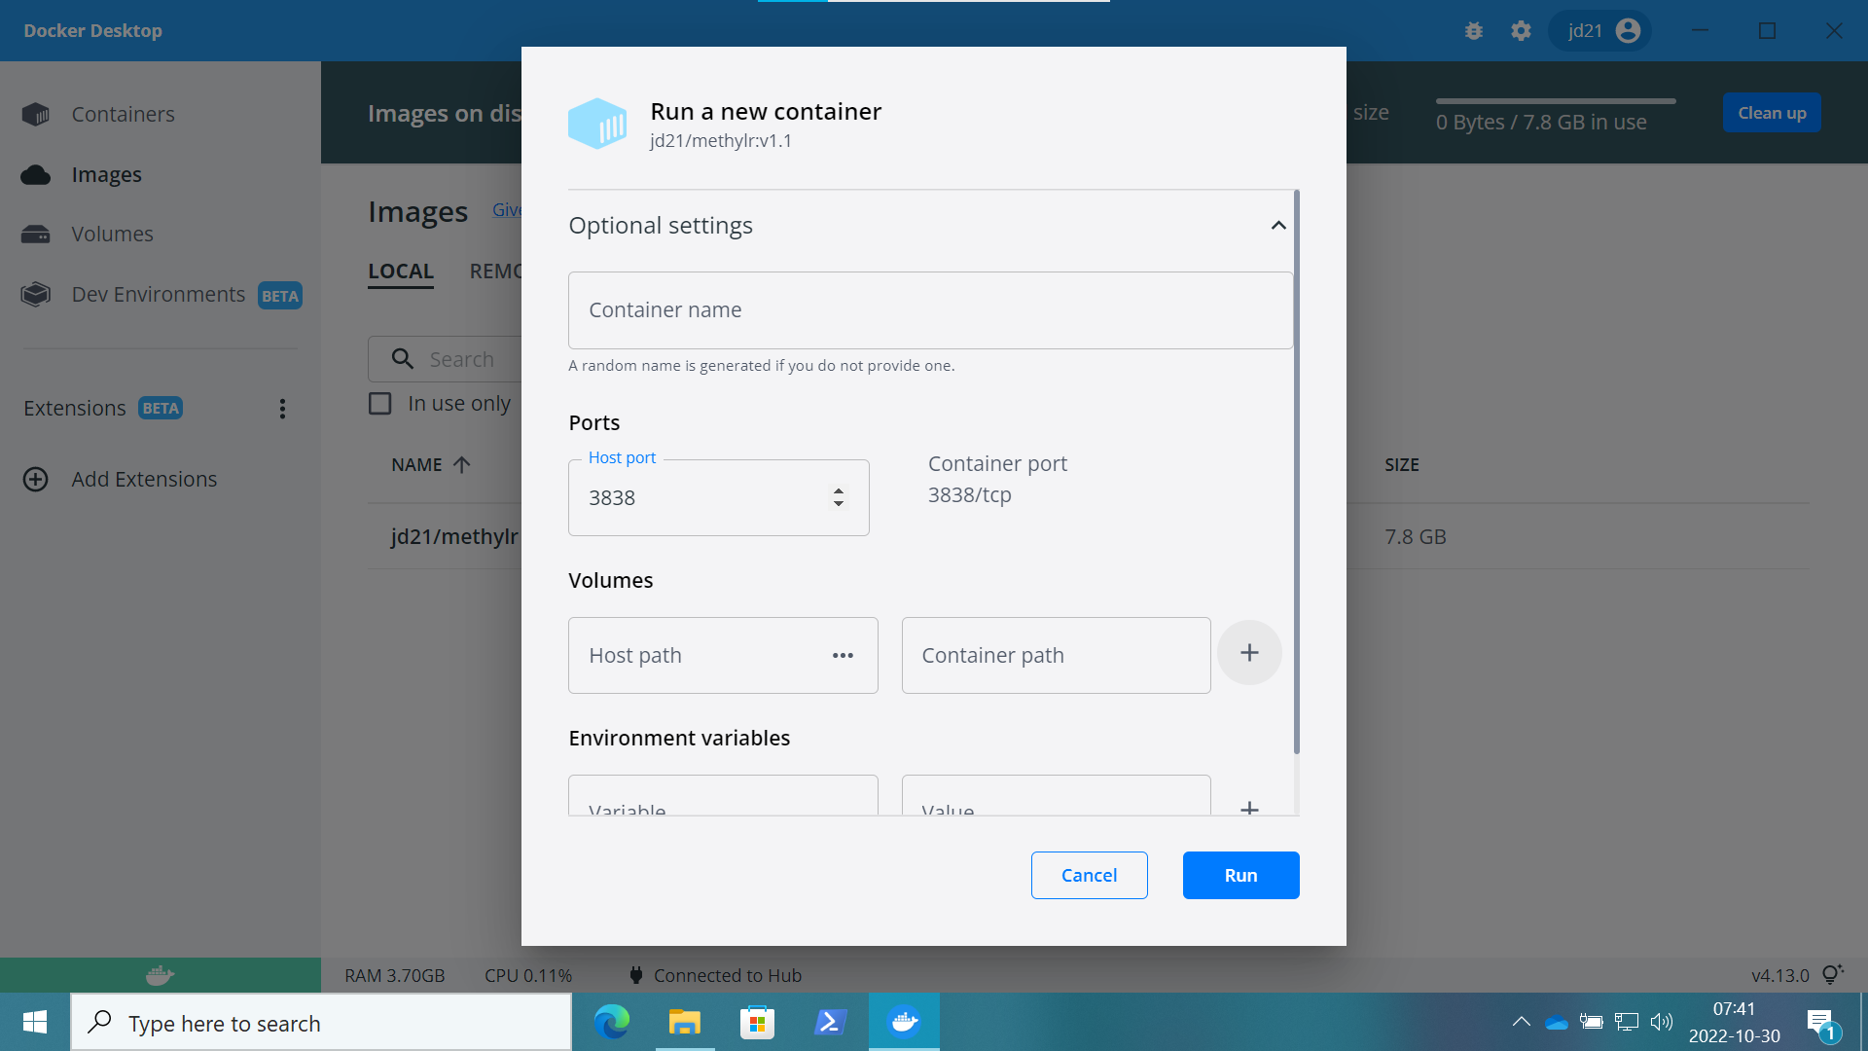Run the new container
Image resolution: width=1868 pixels, height=1051 pixels.
[x=1240, y=875]
